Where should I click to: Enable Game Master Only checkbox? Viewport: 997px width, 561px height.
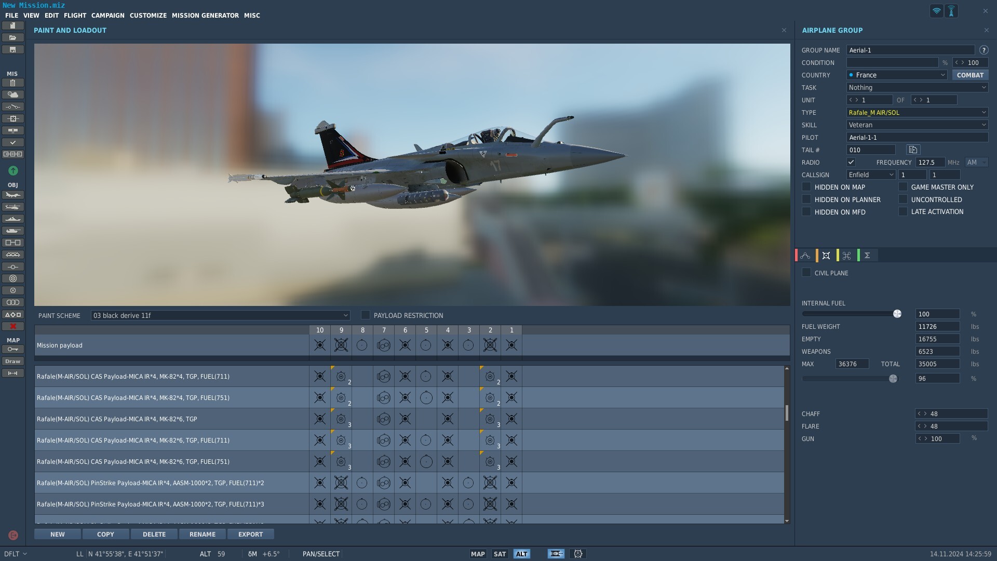903,187
